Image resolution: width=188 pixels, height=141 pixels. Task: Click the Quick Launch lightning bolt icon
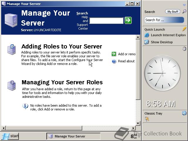(x=184, y=29)
